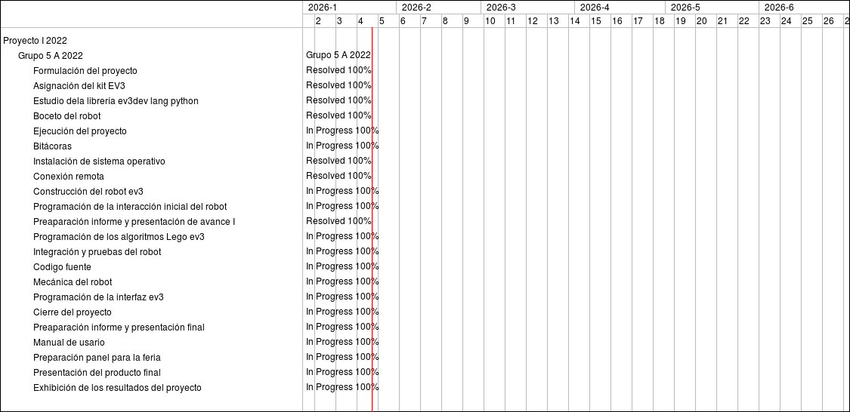Click week 14 in timeline header
The height and width of the screenshot is (412, 850).
click(x=574, y=21)
